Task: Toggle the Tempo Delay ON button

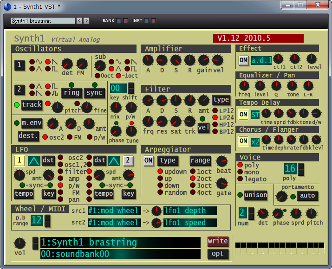Action: [243, 115]
